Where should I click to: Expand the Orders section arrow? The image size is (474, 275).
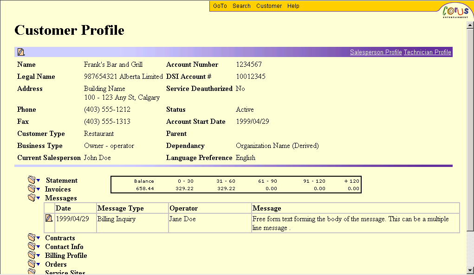click(x=39, y=264)
